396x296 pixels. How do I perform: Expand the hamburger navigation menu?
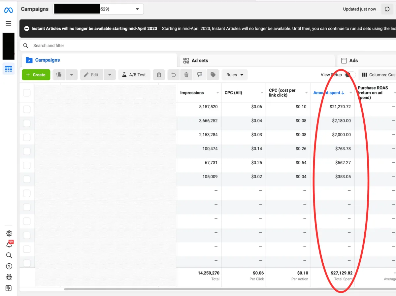pyautogui.click(x=9, y=24)
